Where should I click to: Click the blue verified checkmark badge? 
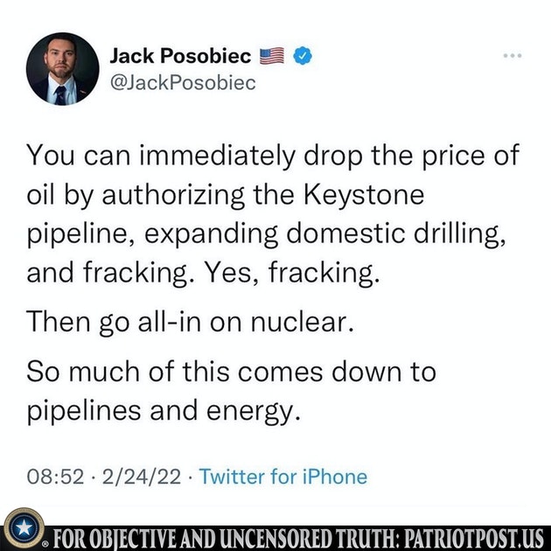click(x=303, y=55)
